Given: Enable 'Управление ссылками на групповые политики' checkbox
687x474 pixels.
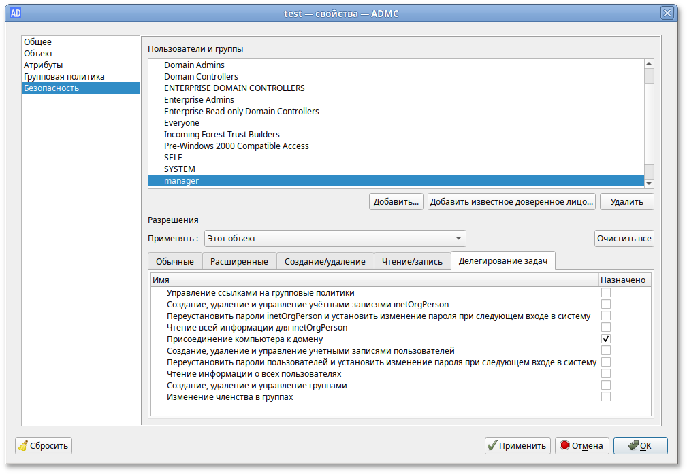Looking at the screenshot, I should (x=605, y=292).
